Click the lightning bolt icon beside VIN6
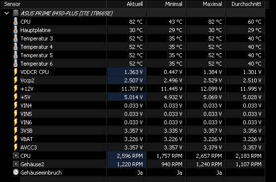The image size is (276, 182). (x=16, y=122)
